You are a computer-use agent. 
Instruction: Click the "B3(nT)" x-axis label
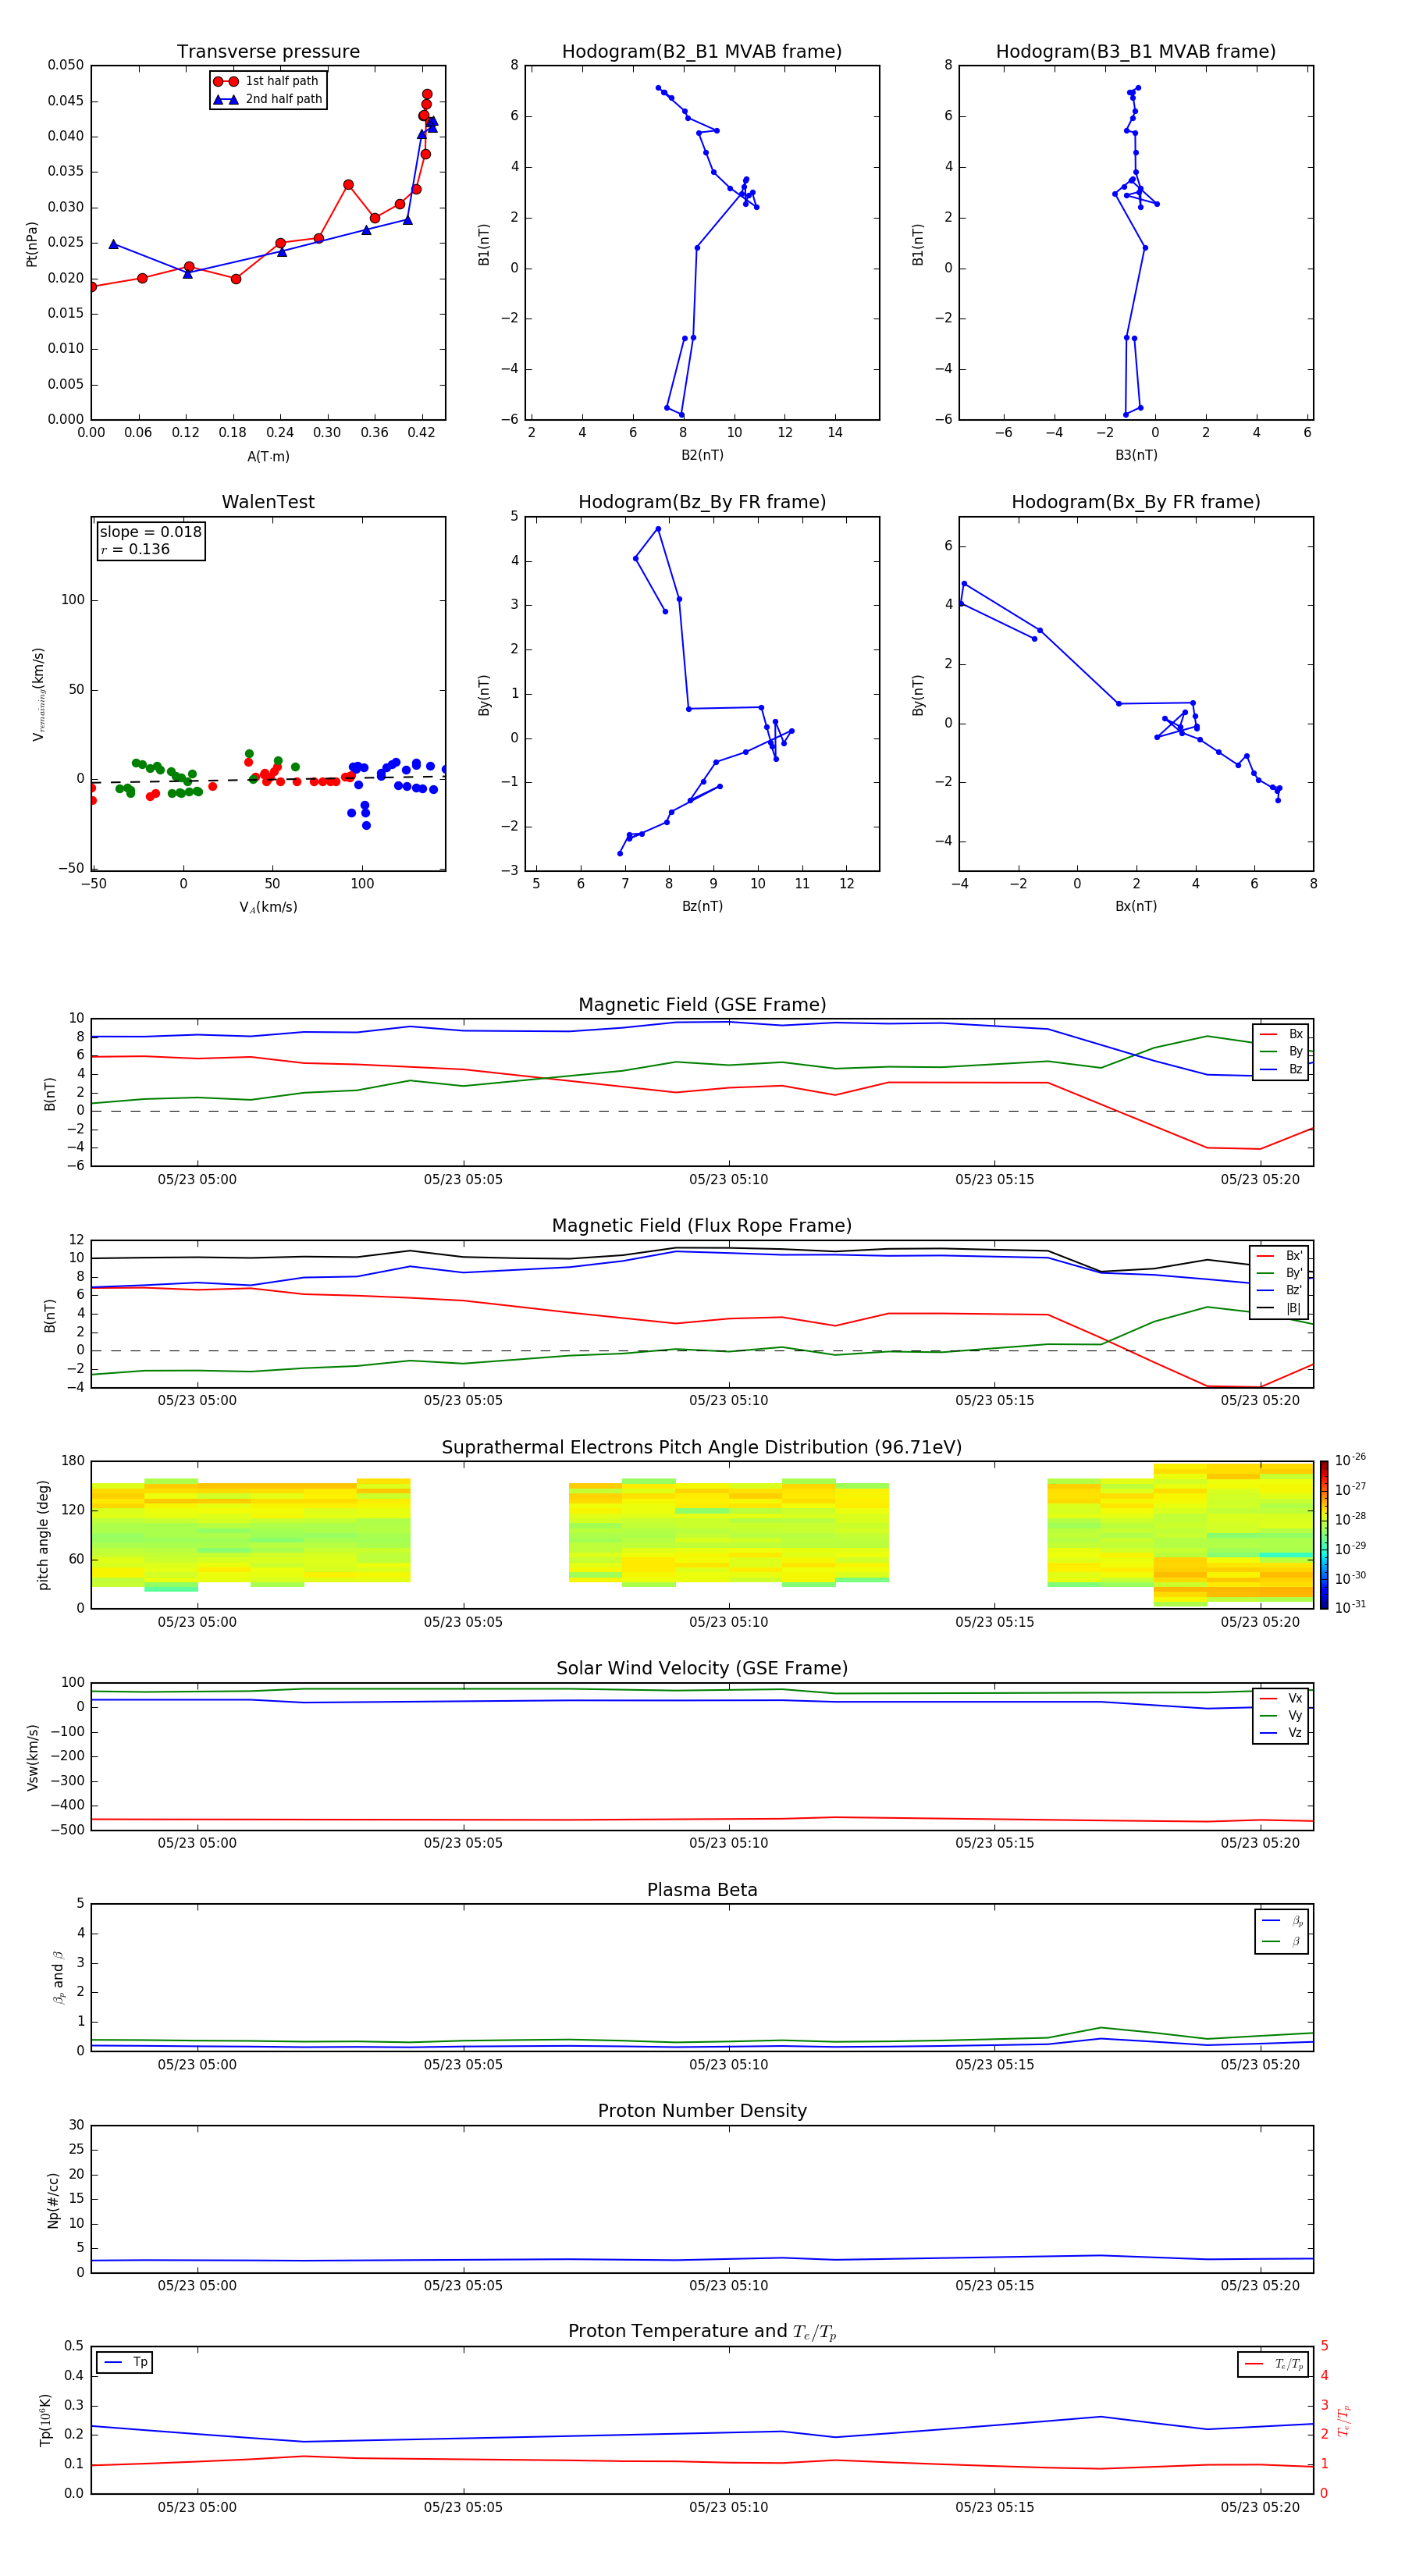click(x=1136, y=456)
